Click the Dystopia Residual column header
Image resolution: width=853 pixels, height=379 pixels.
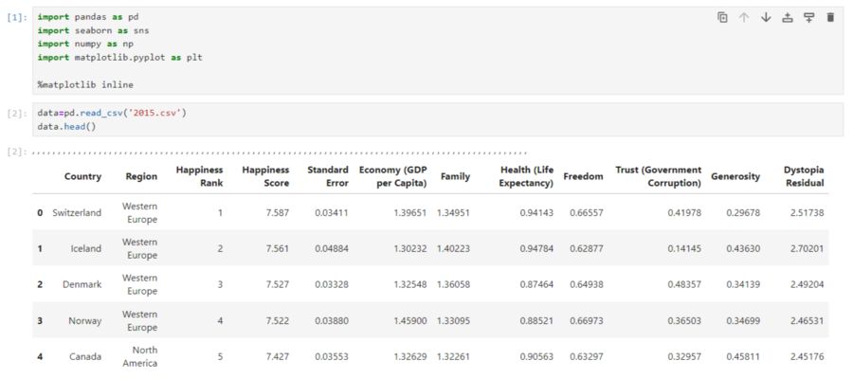(803, 176)
